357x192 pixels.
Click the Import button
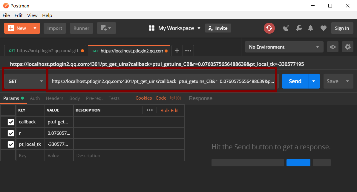[x=55, y=28]
